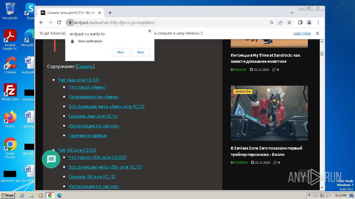Open first Инструкция по запуску link under Аим
Screen dimensions: 355x199
click(x=94, y=126)
